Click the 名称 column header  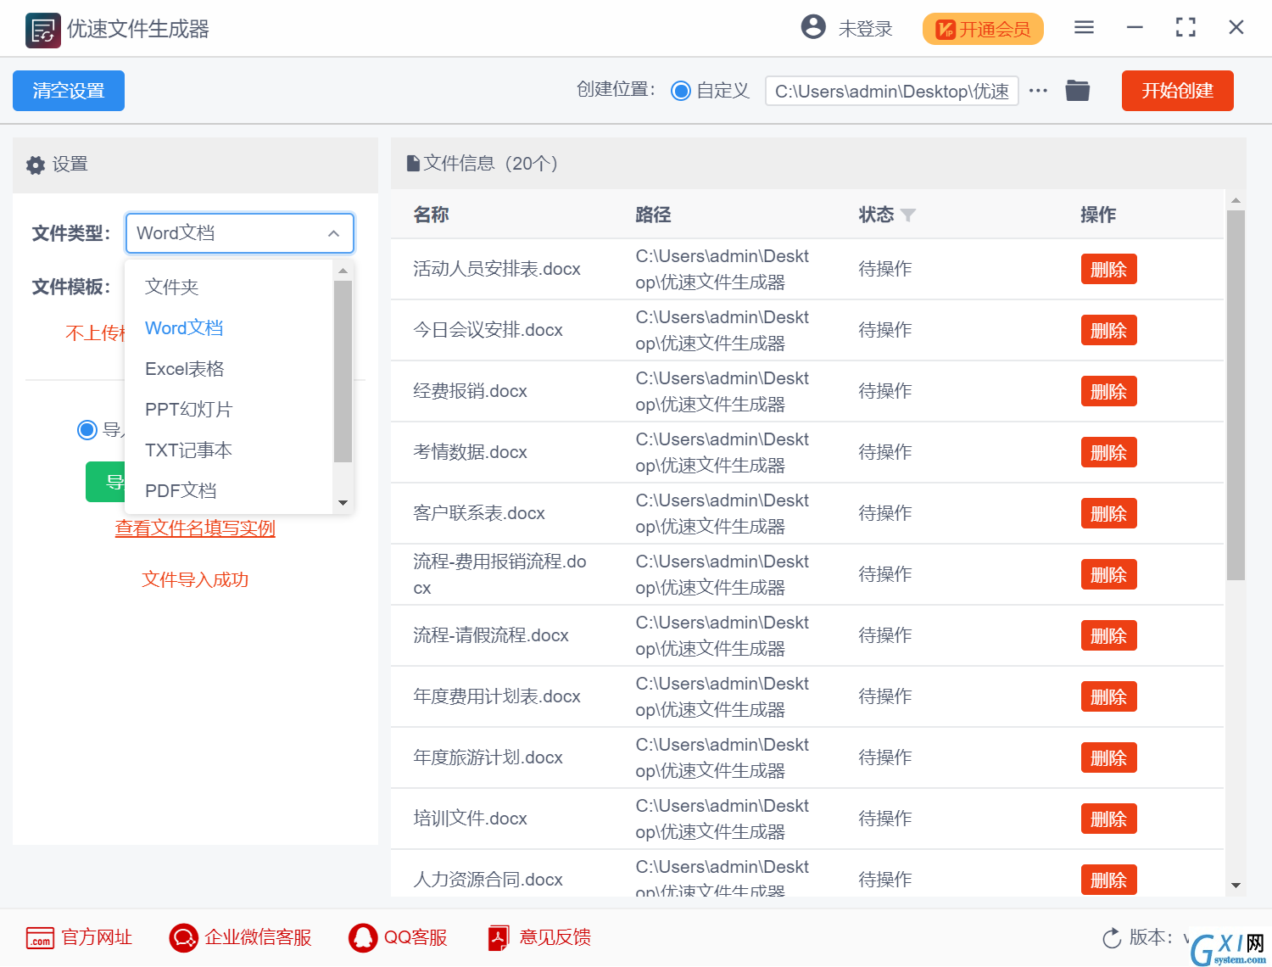tap(431, 215)
